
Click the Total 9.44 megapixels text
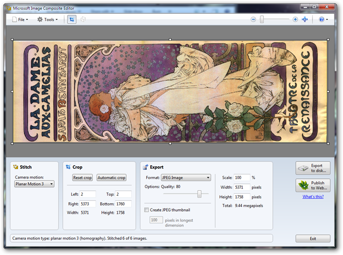point(243,205)
